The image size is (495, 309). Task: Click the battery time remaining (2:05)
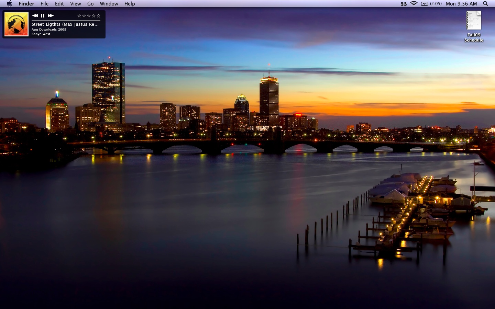pos(436,3)
